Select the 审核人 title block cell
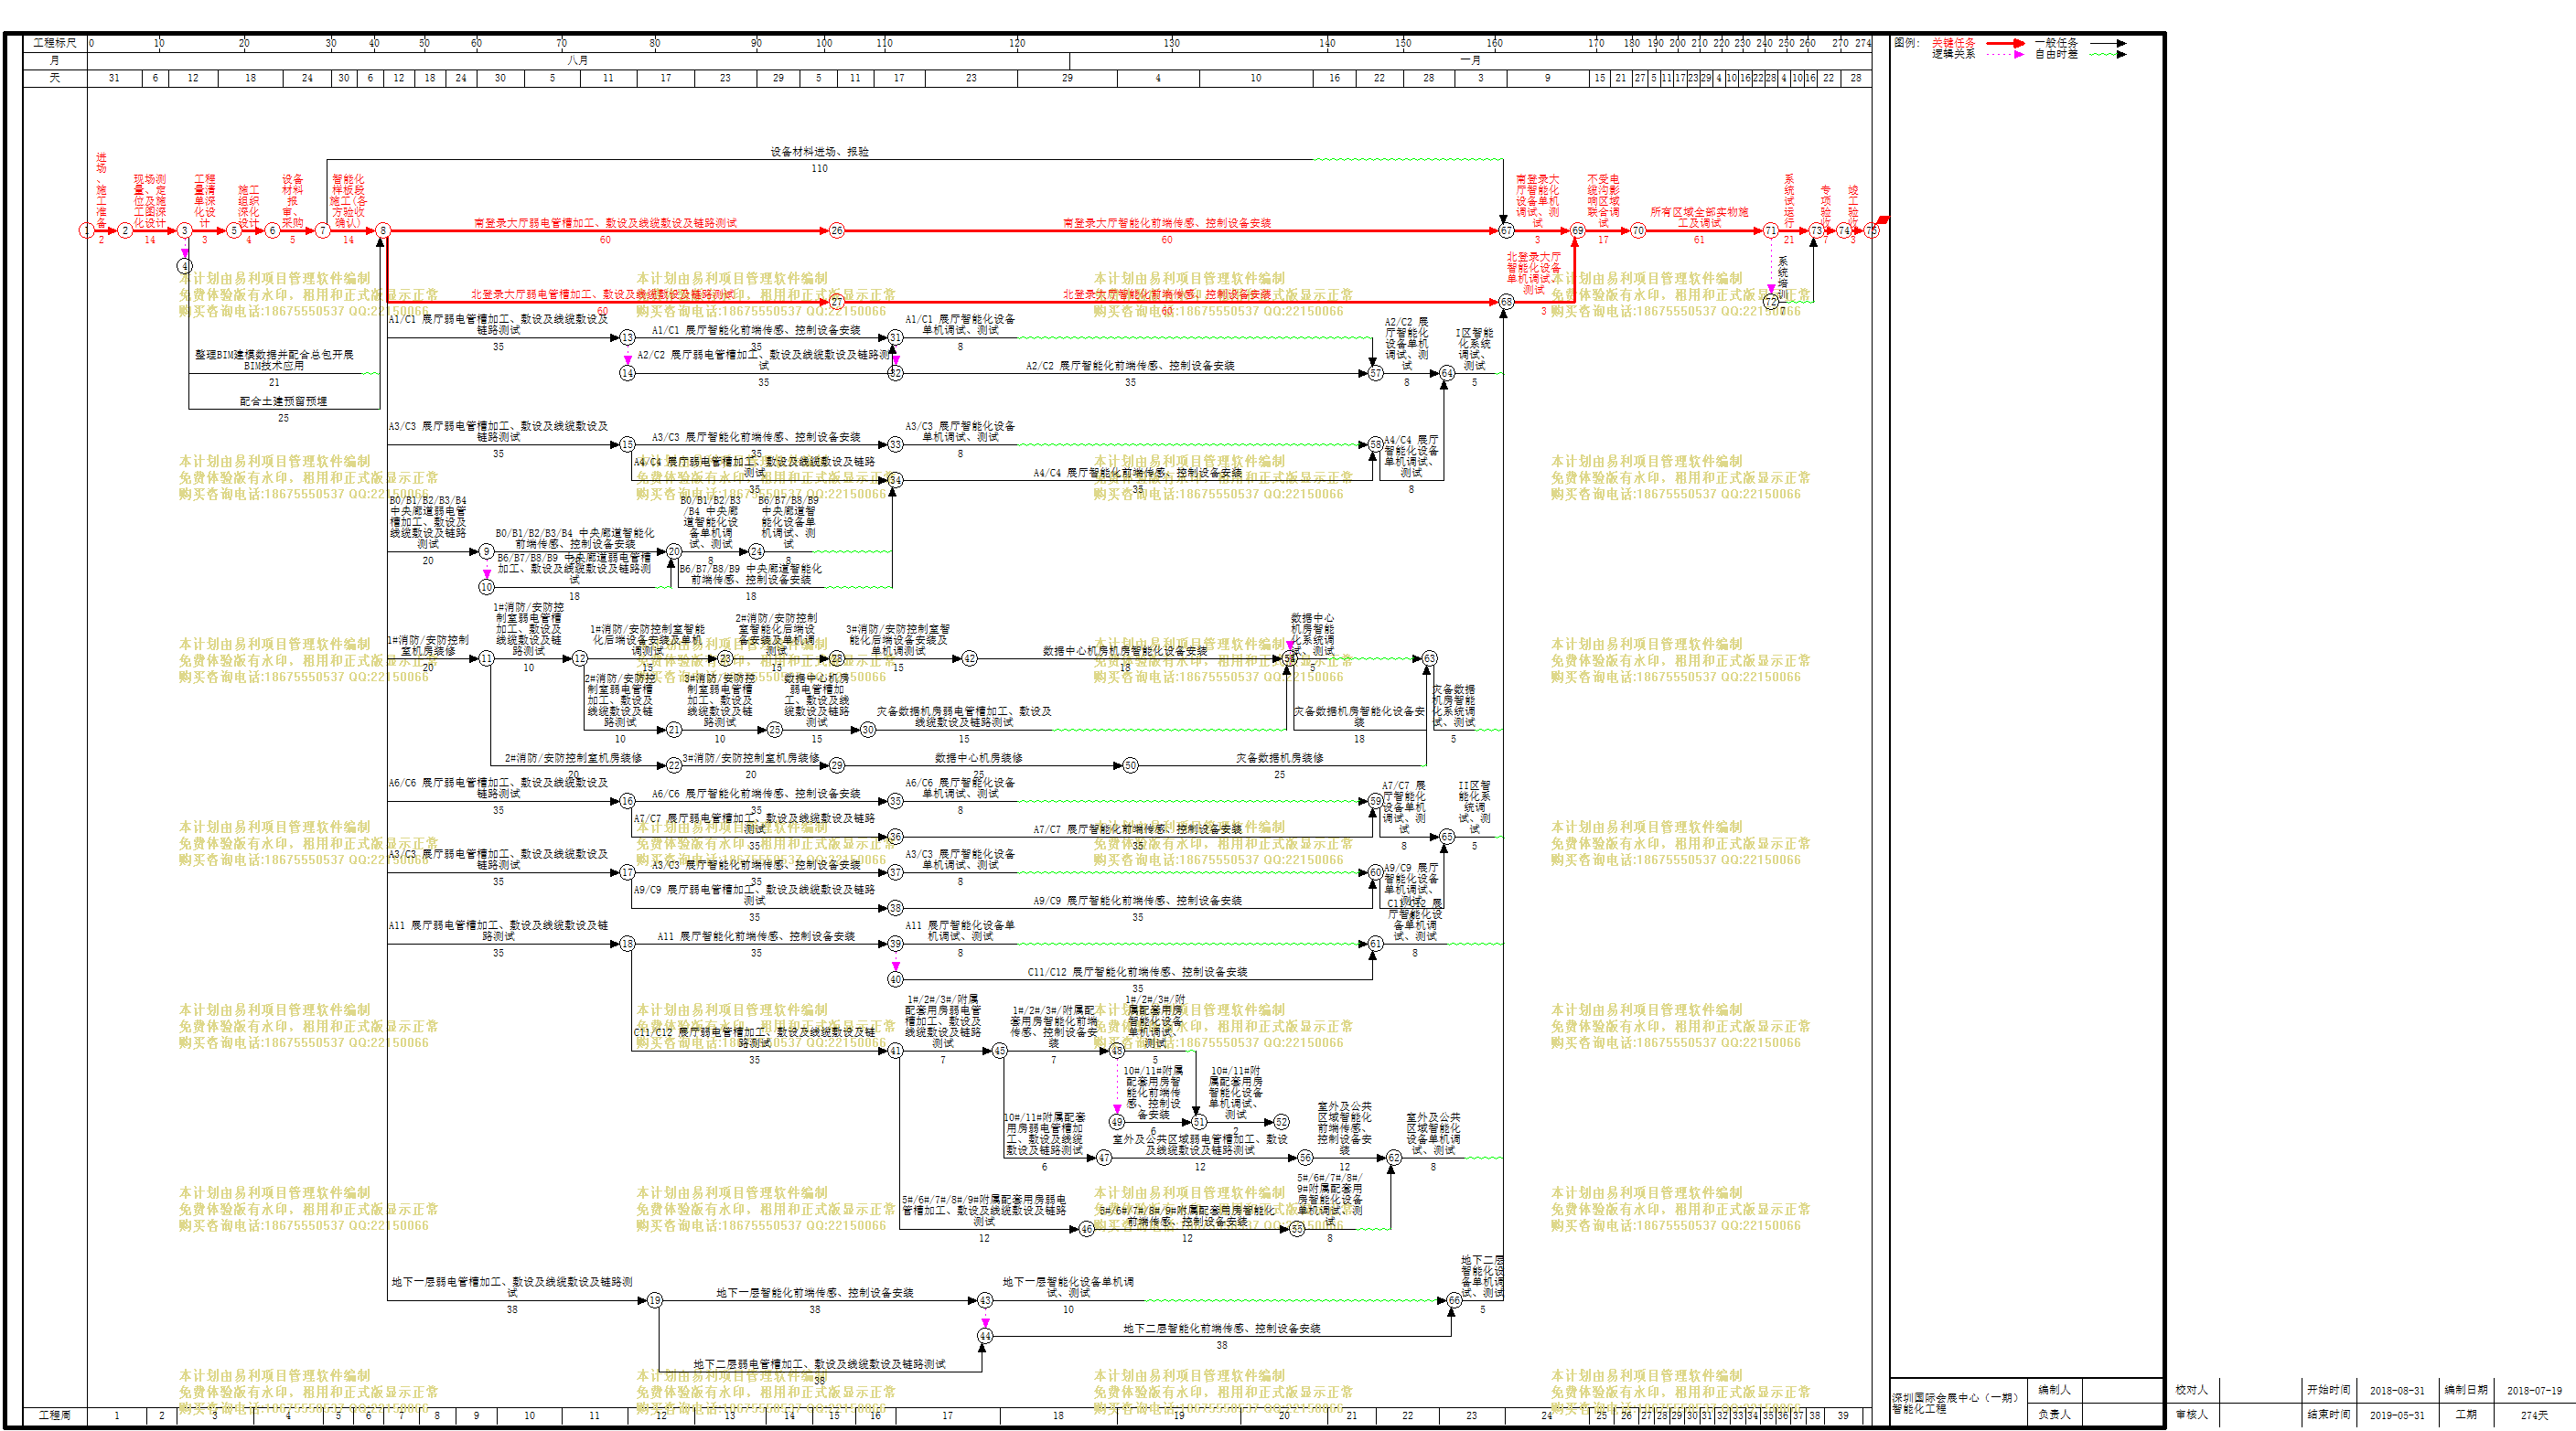Screen dimensions: 2576x1431 point(2191,1415)
